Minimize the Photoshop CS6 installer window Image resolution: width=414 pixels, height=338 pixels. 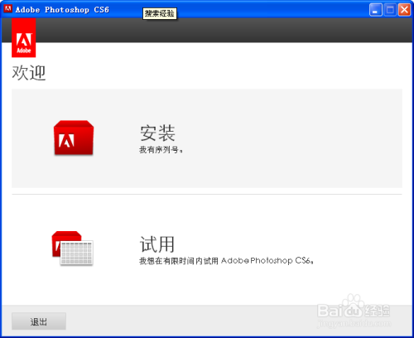pyautogui.click(x=376, y=10)
